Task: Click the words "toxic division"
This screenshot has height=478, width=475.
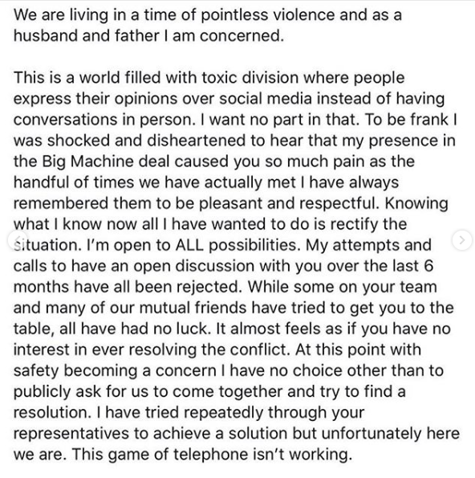Action: coord(250,78)
